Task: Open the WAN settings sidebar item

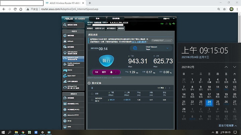Action: 73,110
